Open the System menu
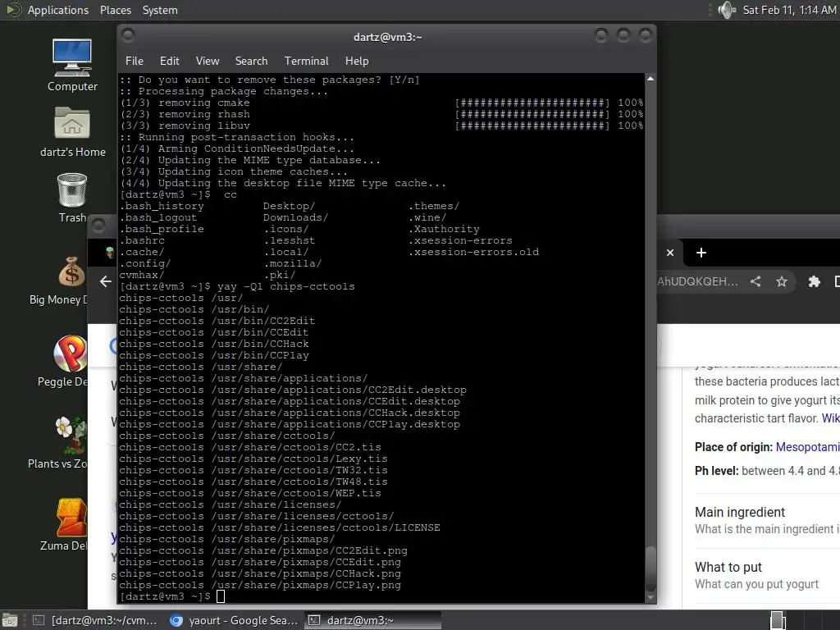840x630 pixels. (x=160, y=10)
